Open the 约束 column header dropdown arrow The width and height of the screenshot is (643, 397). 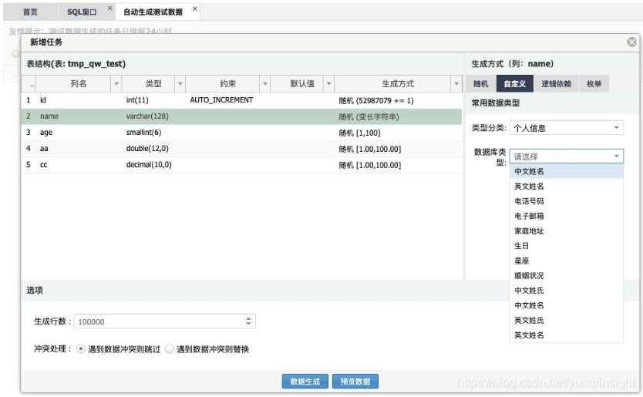265,84
